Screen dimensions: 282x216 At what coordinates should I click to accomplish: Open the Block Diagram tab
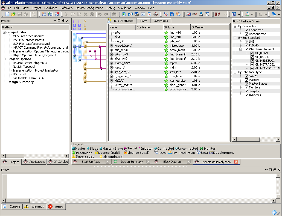[x=172, y=162]
